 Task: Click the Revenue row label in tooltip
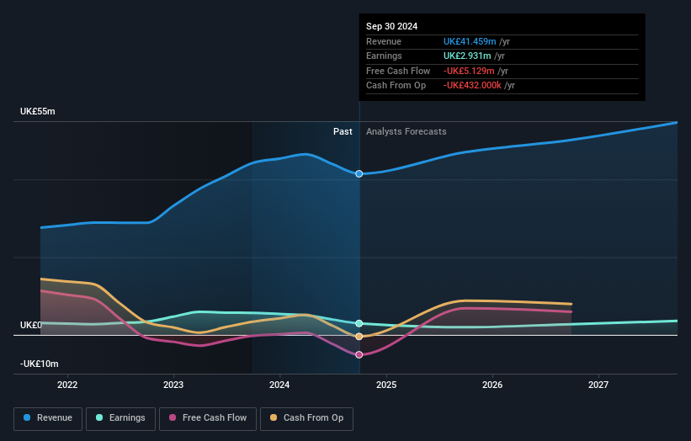click(x=384, y=41)
